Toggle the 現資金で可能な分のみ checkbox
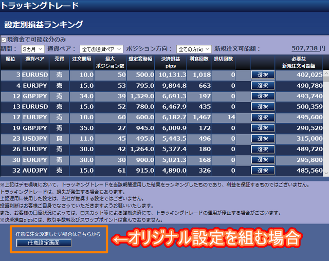Screen dimensions: 329x261 pos(4,40)
